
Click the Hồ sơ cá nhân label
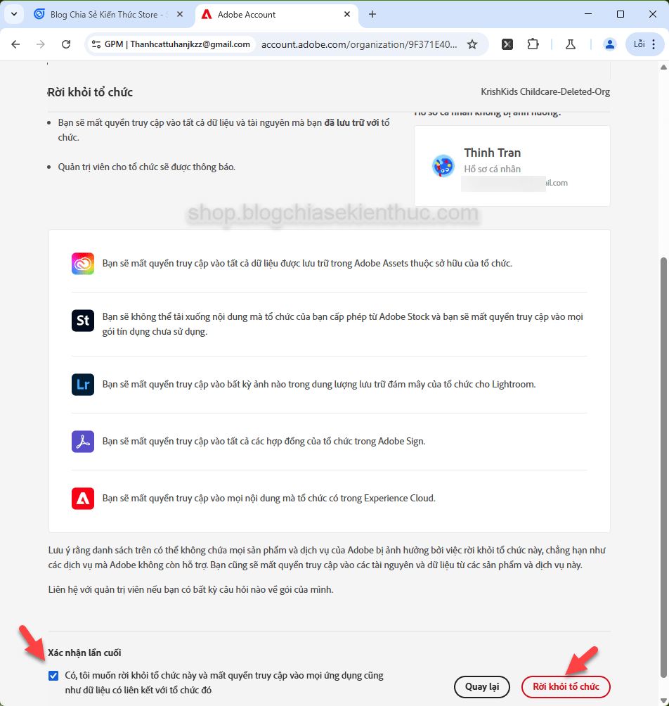click(492, 169)
